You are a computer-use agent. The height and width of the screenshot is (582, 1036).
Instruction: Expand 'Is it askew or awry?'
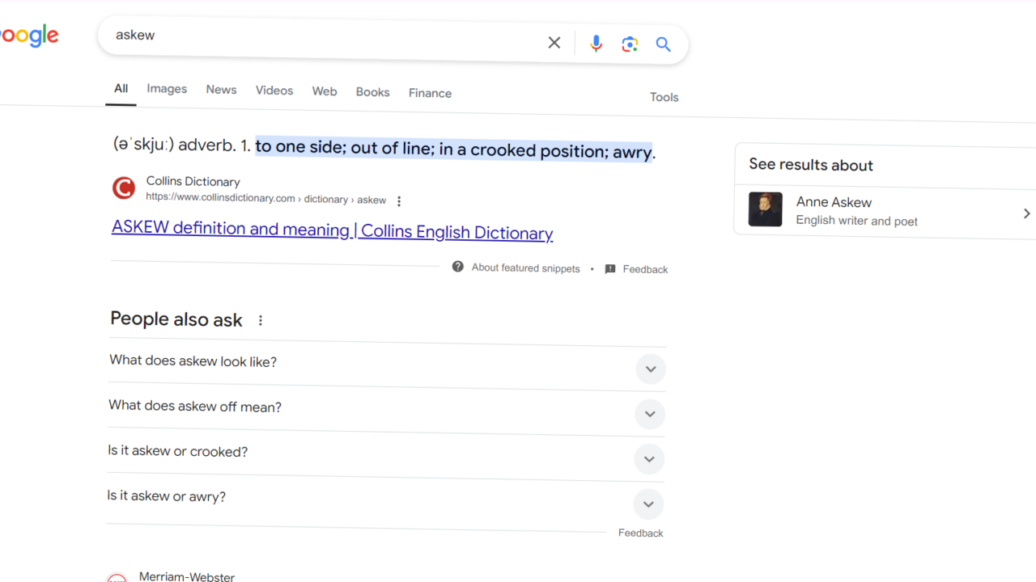[648, 504]
